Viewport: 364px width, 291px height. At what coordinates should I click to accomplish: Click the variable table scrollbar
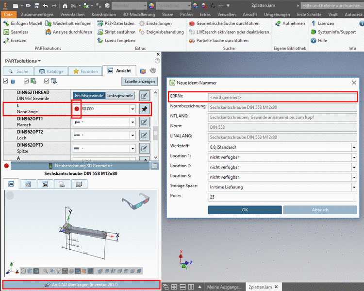[155, 133]
